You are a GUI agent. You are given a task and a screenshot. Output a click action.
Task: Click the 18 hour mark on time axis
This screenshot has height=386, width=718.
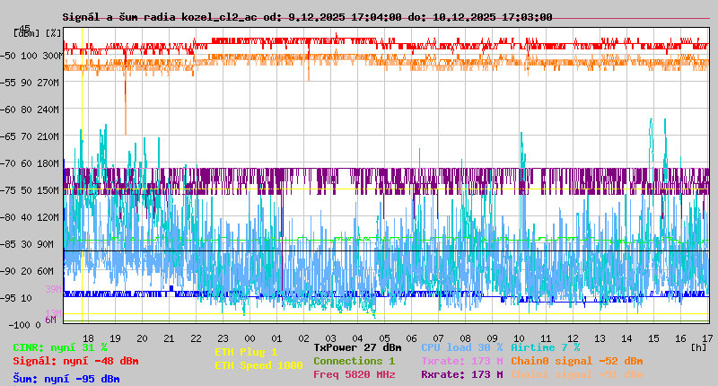88,338
